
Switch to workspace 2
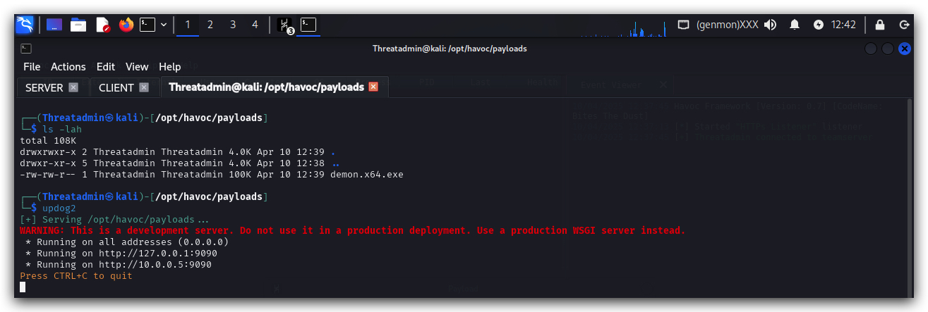coord(210,25)
